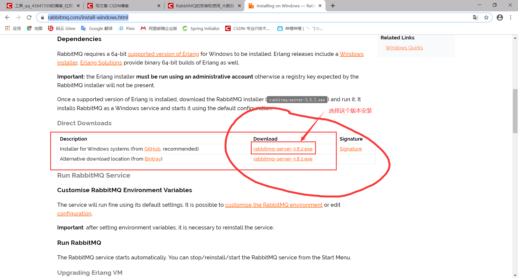
Task: Click the Direct Downloads heading
Action: (84, 123)
